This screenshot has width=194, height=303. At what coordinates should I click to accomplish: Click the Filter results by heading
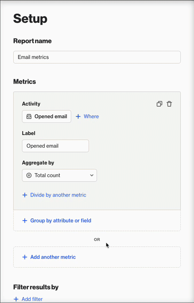36,287
